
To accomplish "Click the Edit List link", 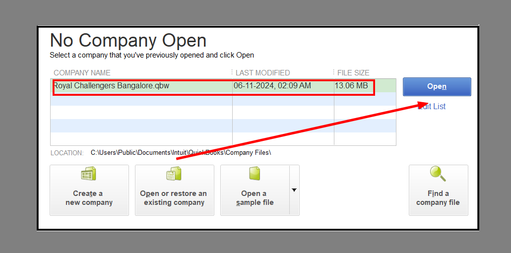I will (432, 107).
